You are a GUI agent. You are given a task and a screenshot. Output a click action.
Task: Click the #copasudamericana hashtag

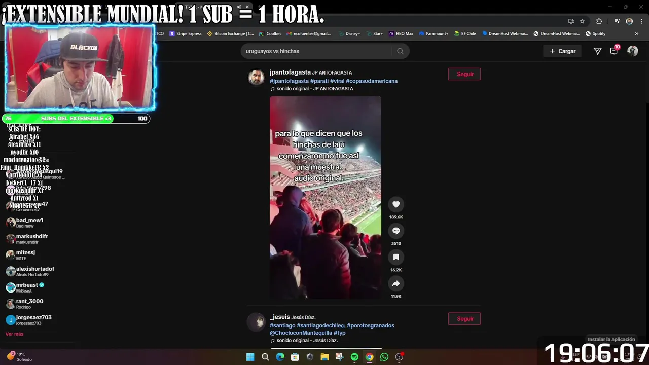tap(372, 81)
